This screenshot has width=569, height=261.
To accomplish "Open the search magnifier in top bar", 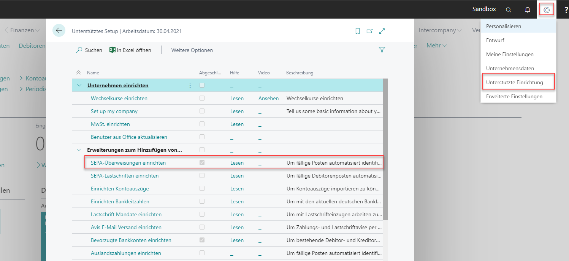I will 509,10.
